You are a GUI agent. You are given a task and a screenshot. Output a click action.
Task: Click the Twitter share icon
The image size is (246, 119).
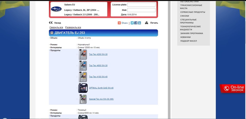[x=132, y=23]
